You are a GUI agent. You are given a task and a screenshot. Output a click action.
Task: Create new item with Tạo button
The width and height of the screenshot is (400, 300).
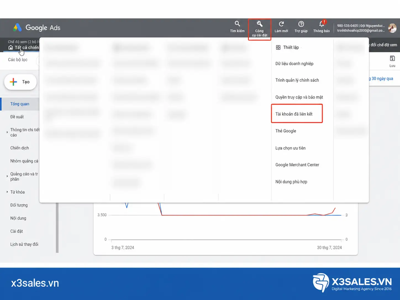[x=20, y=82]
